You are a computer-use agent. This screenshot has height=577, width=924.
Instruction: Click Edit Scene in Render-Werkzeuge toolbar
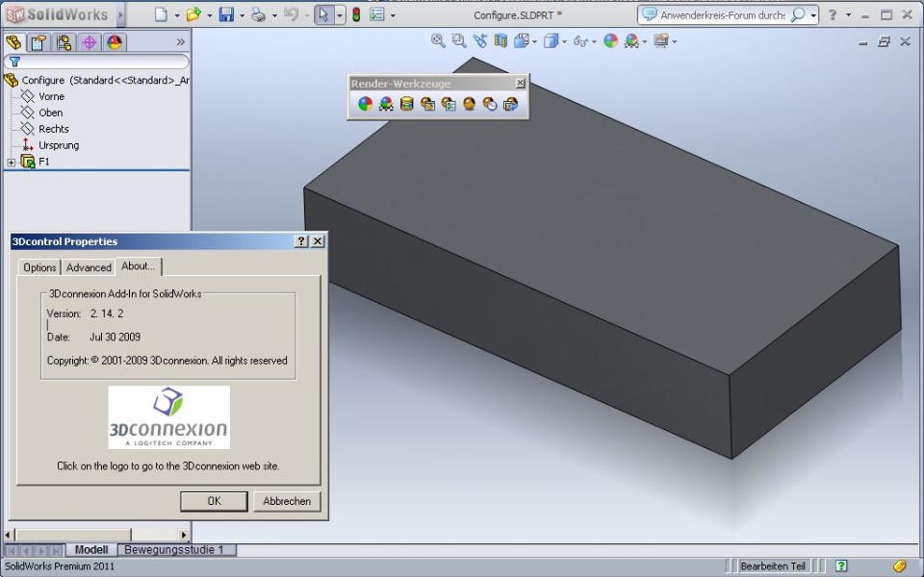coord(386,104)
